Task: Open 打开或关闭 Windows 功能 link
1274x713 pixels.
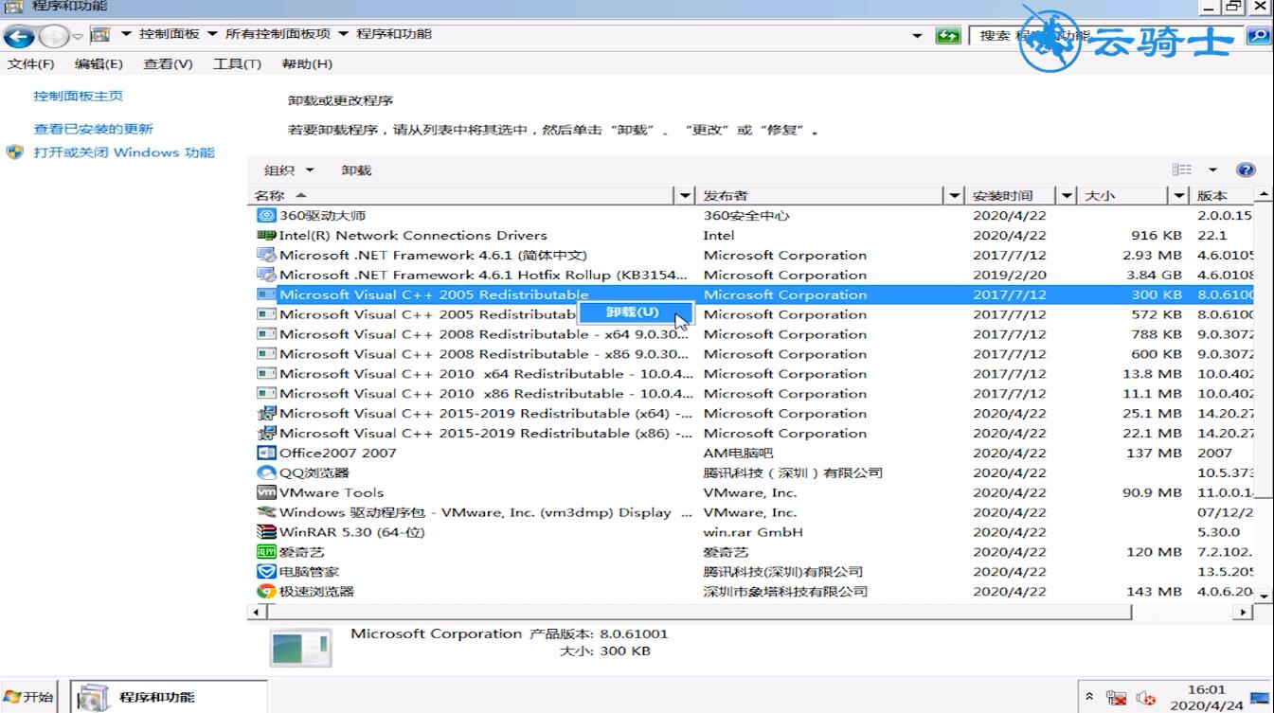Action: [124, 152]
